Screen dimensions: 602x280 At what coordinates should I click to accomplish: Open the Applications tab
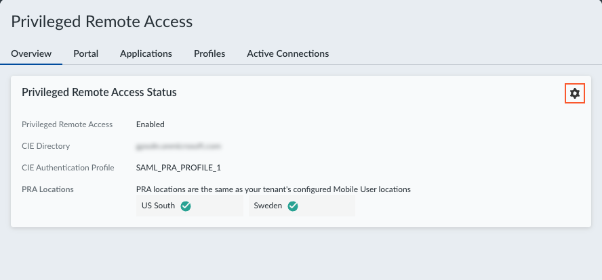point(146,53)
